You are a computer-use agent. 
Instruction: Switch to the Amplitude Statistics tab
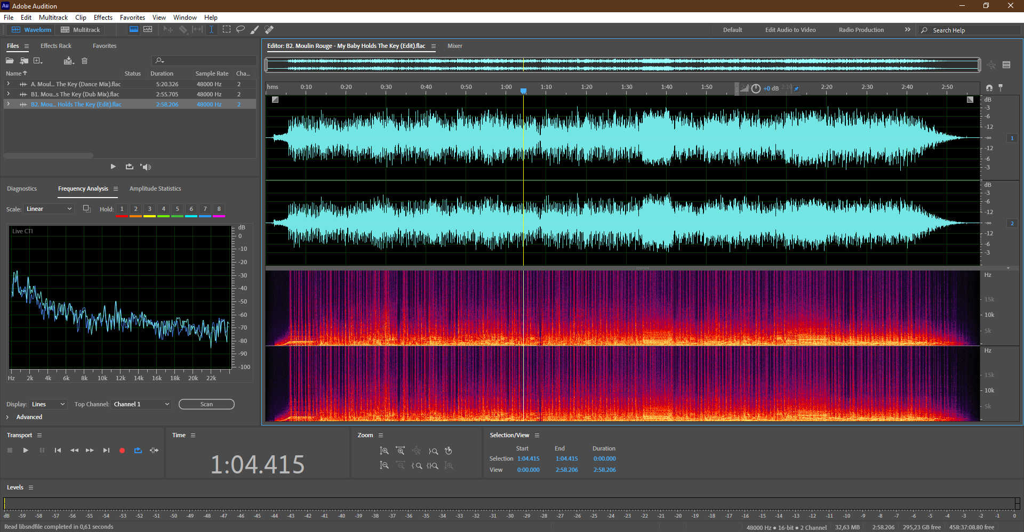(x=155, y=189)
